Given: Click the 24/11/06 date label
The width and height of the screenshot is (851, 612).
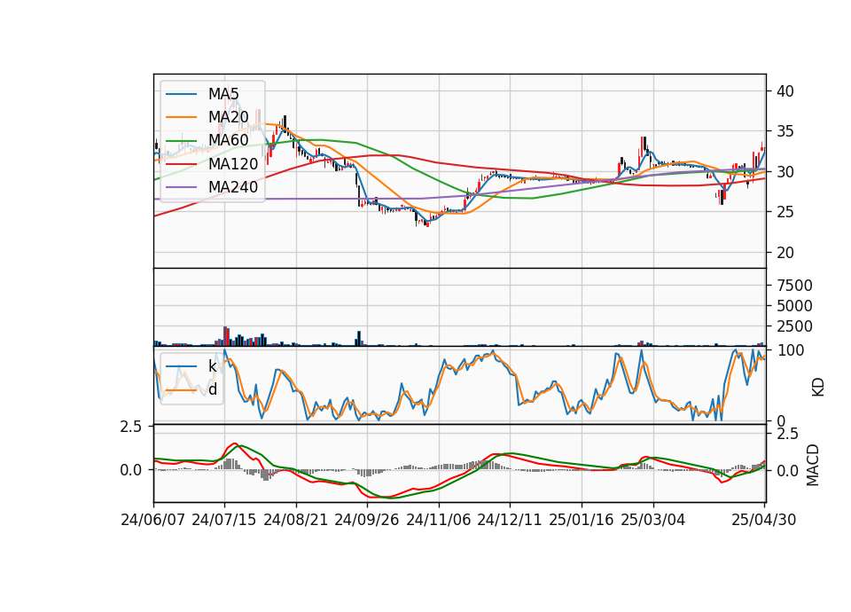Looking at the screenshot, I should click(439, 520).
